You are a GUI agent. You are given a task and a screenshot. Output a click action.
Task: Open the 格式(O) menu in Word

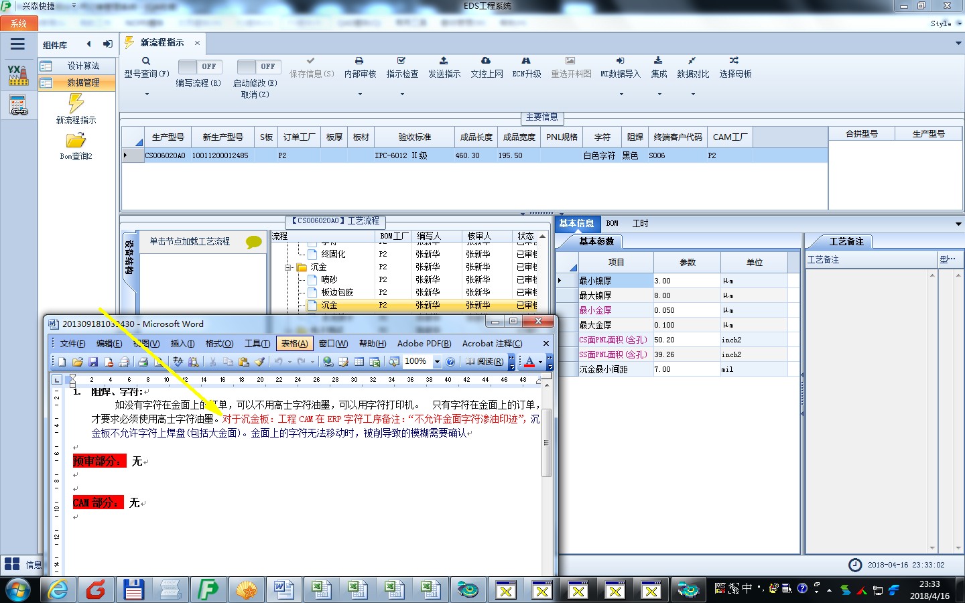tap(219, 344)
